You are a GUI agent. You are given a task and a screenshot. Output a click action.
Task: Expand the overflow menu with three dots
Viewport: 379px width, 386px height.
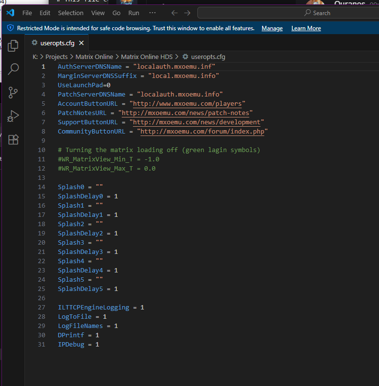tap(152, 13)
